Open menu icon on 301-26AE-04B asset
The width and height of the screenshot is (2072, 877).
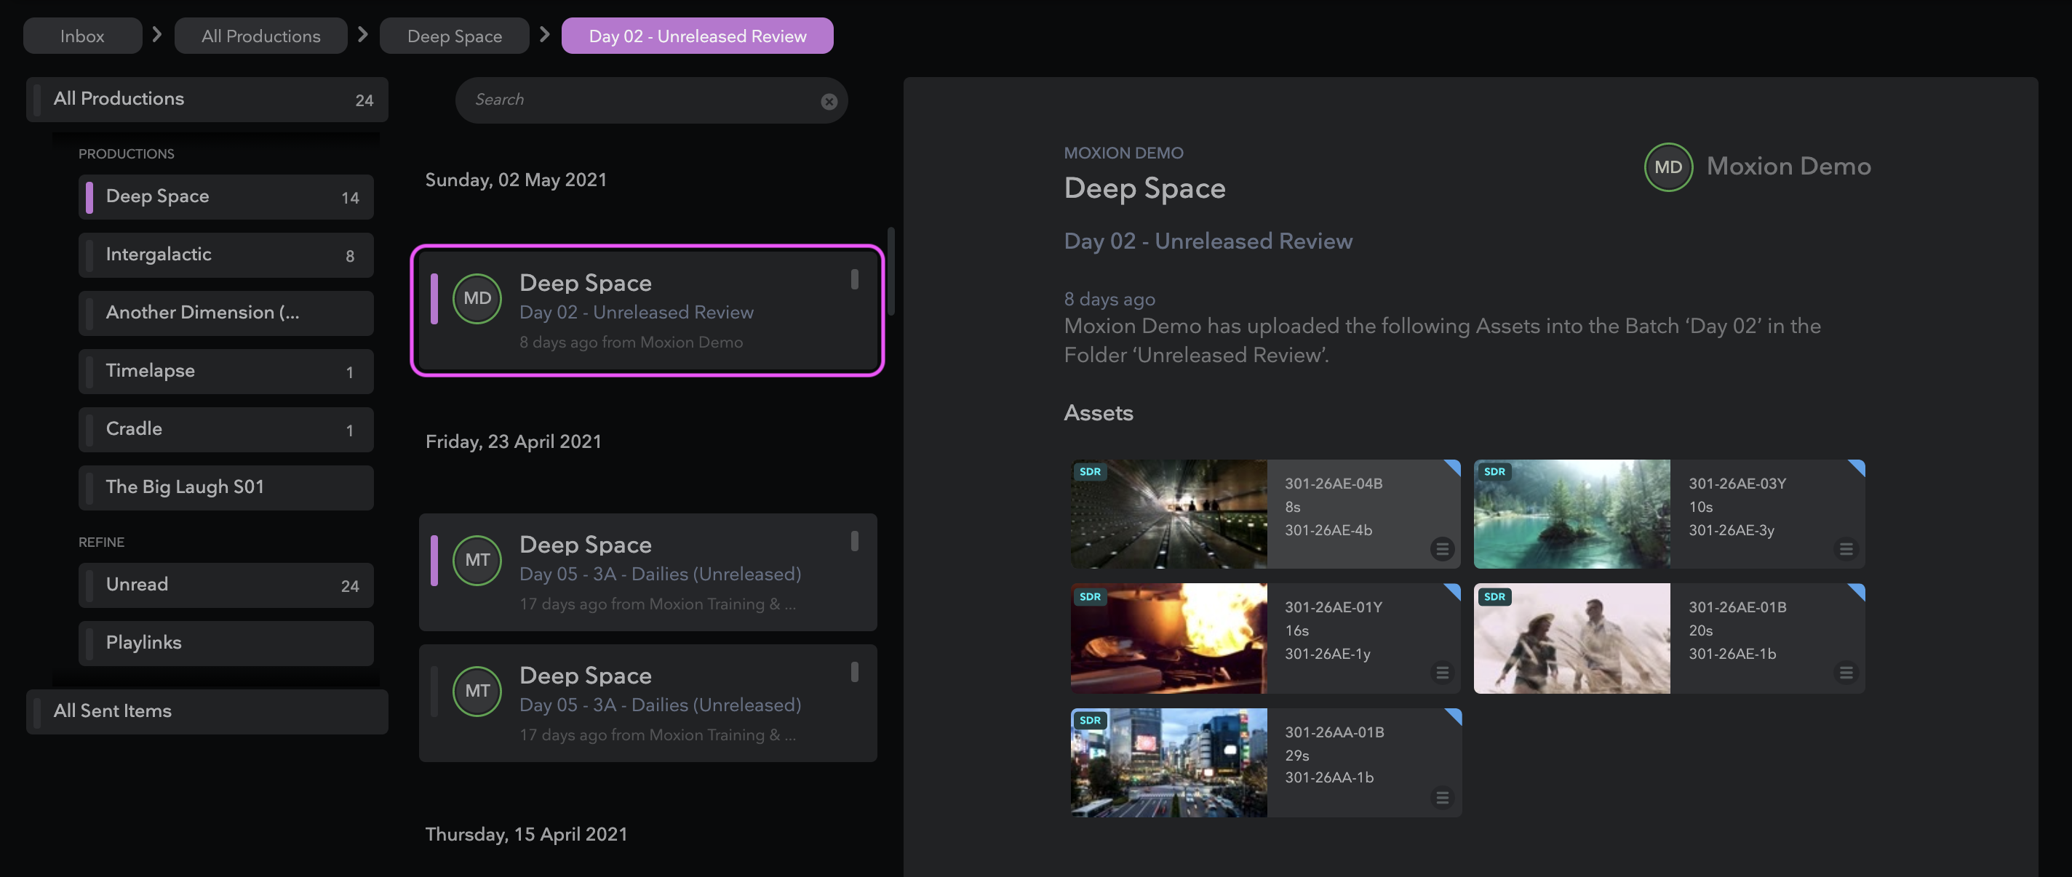click(x=1441, y=549)
